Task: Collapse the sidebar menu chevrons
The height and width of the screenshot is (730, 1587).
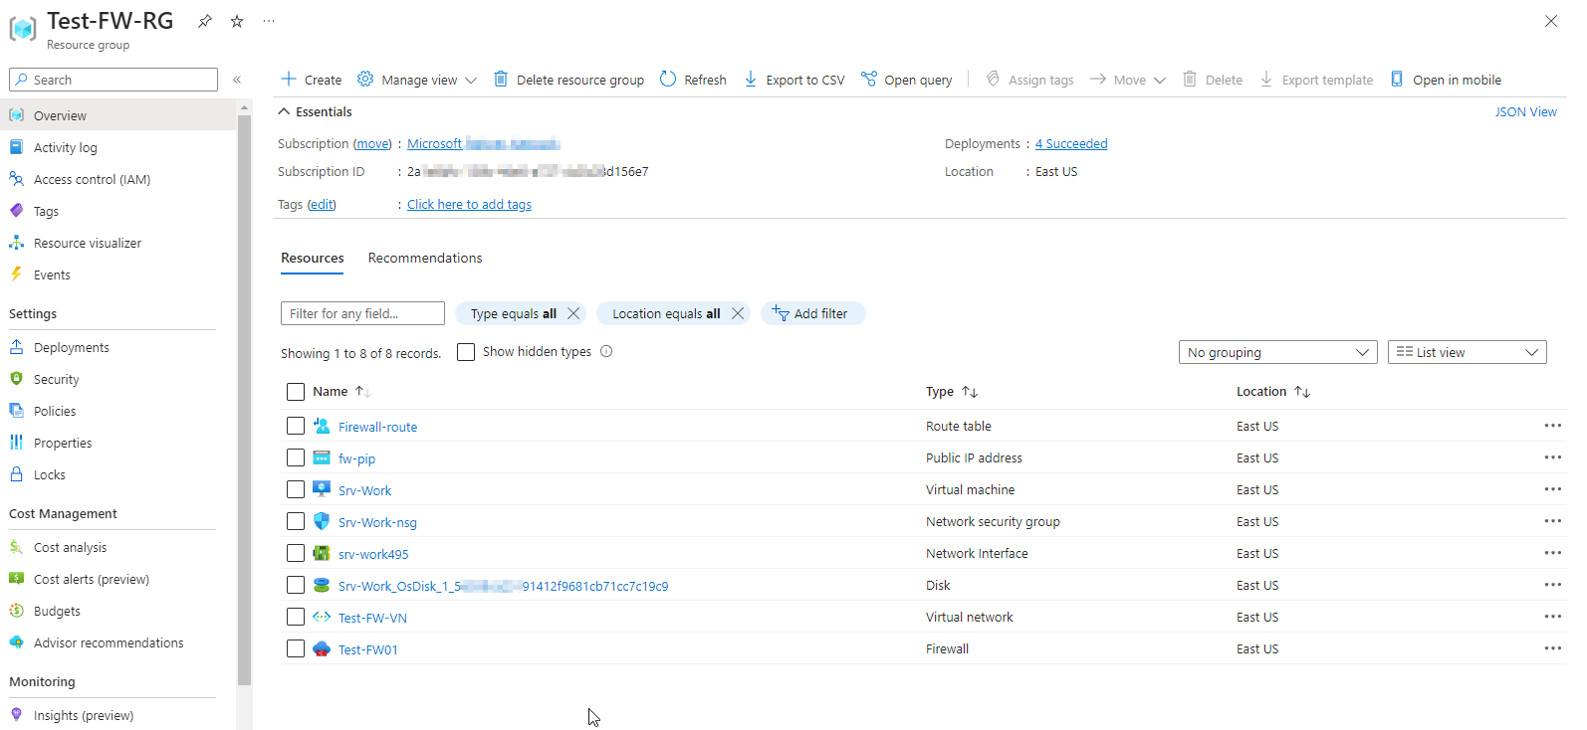Action: [x=237, y=80]
